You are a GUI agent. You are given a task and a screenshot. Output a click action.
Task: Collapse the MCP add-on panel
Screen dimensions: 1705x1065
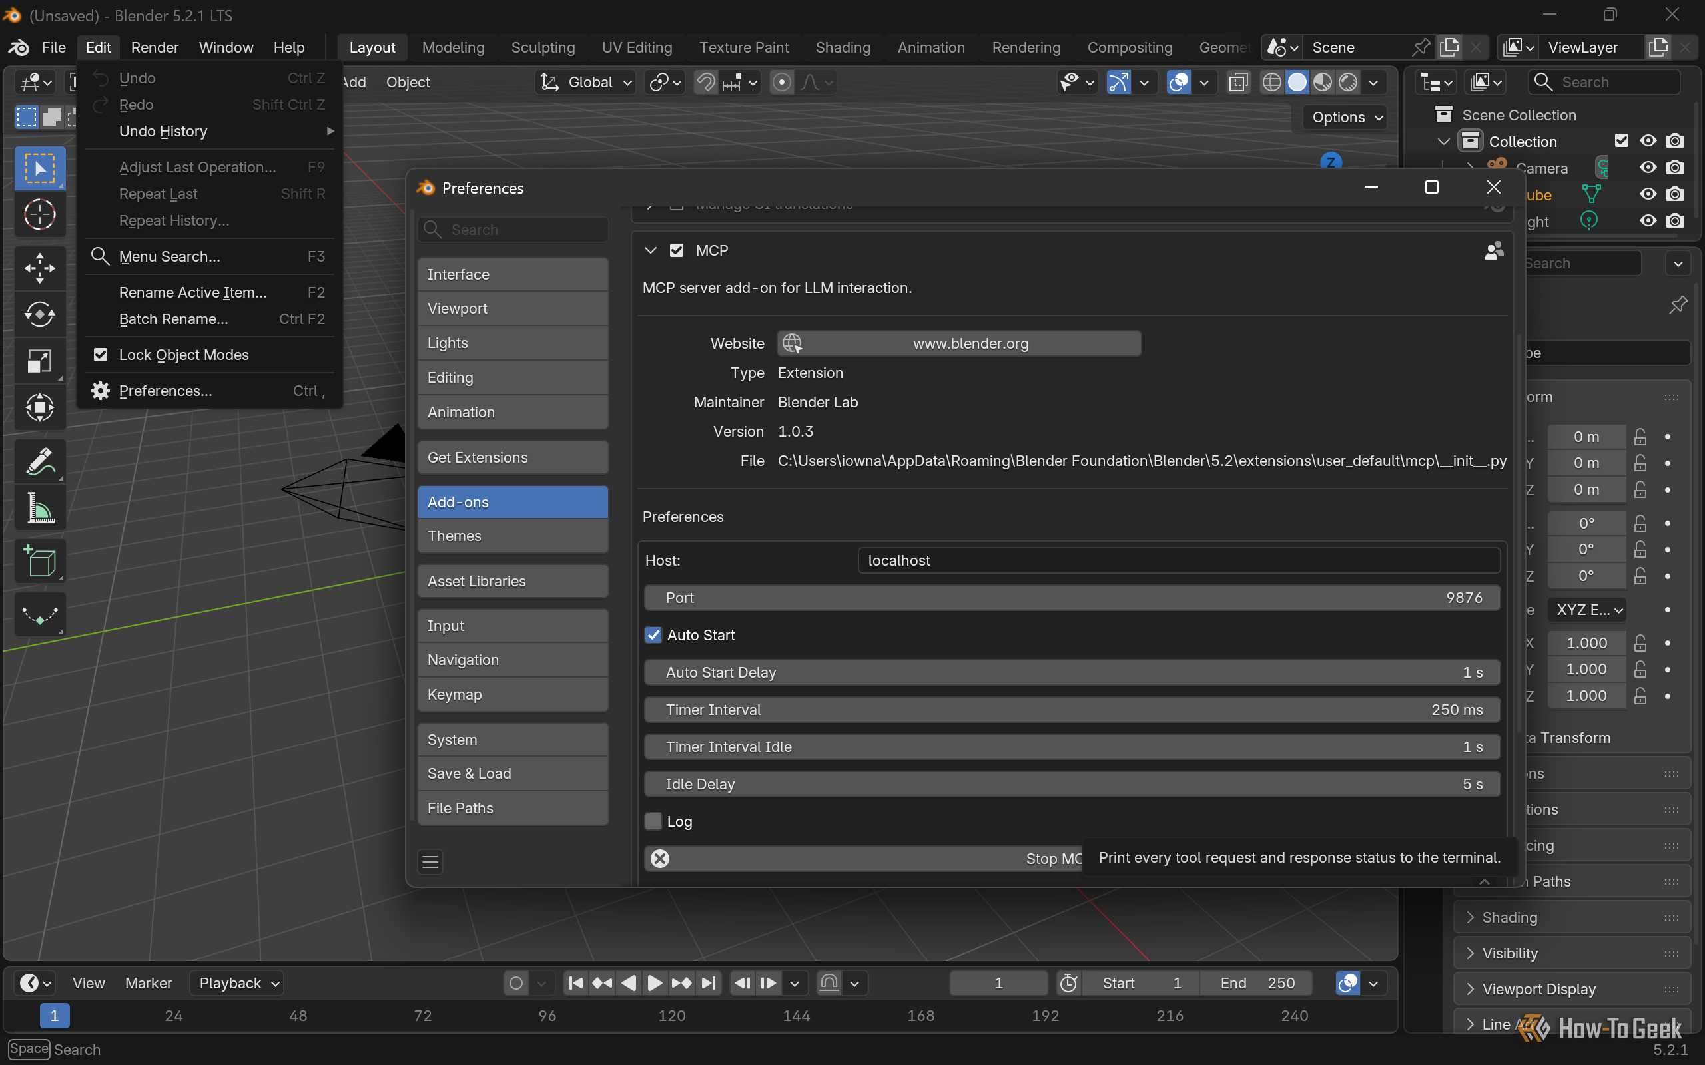pyautogui.click(x=651, y=251)
